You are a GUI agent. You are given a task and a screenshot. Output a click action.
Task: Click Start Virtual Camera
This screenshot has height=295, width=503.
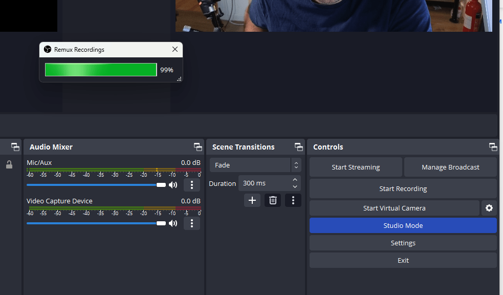point(394,208)
